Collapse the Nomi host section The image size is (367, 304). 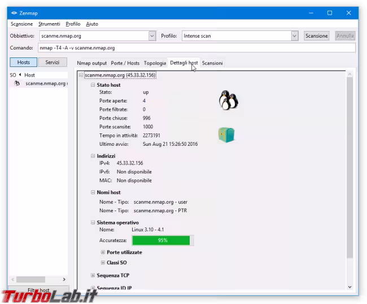[93, 192]
